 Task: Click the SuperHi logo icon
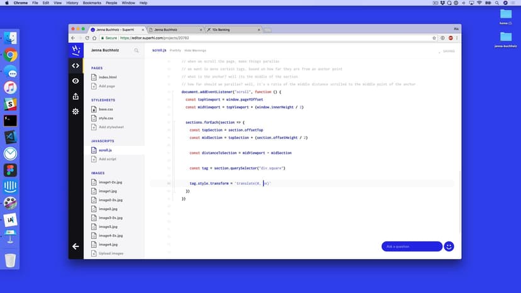click(x=76, y=50)
